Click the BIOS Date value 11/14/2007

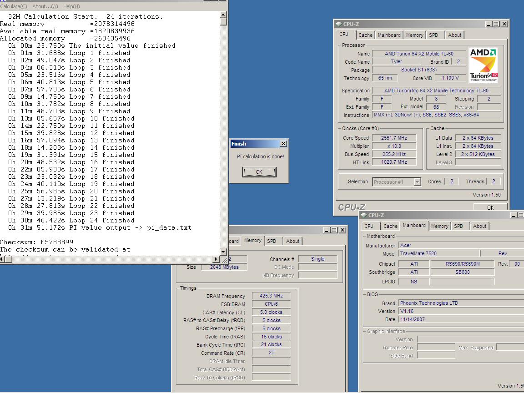point(461,319)
